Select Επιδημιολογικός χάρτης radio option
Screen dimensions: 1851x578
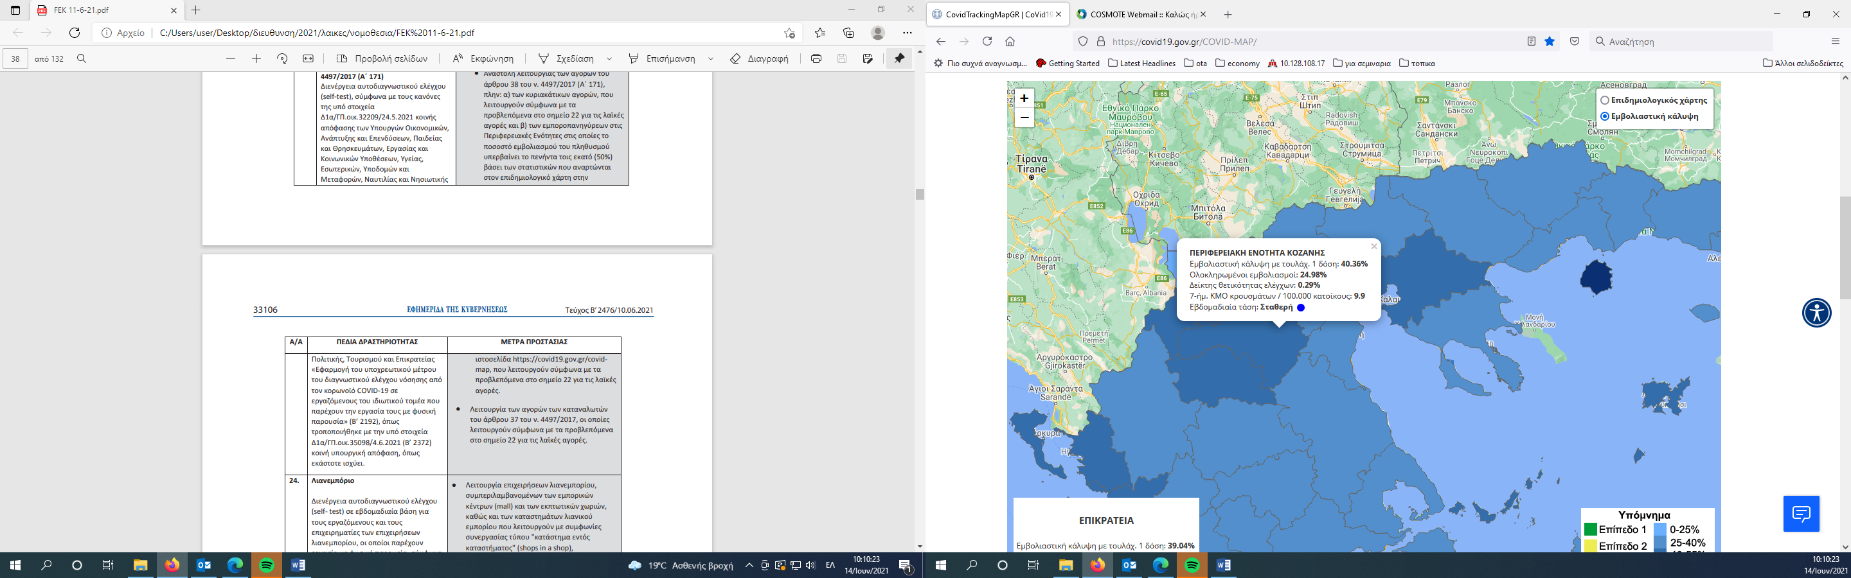coord(1604,101)
